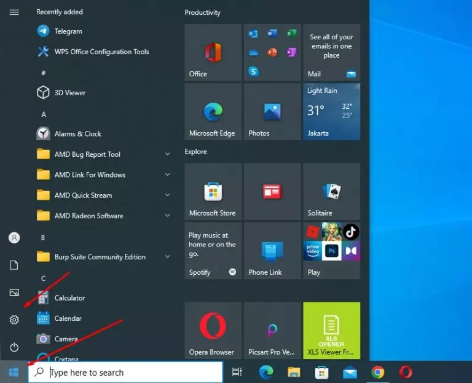Jump using the 'B' letter header
The height and width of the screenshot is (383, 472).
coord(43,237)
